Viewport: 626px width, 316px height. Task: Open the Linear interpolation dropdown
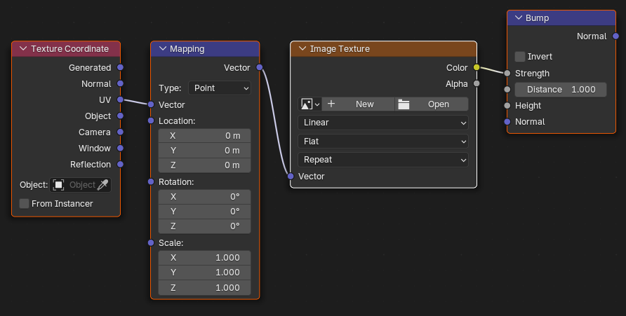coord(383,123)
